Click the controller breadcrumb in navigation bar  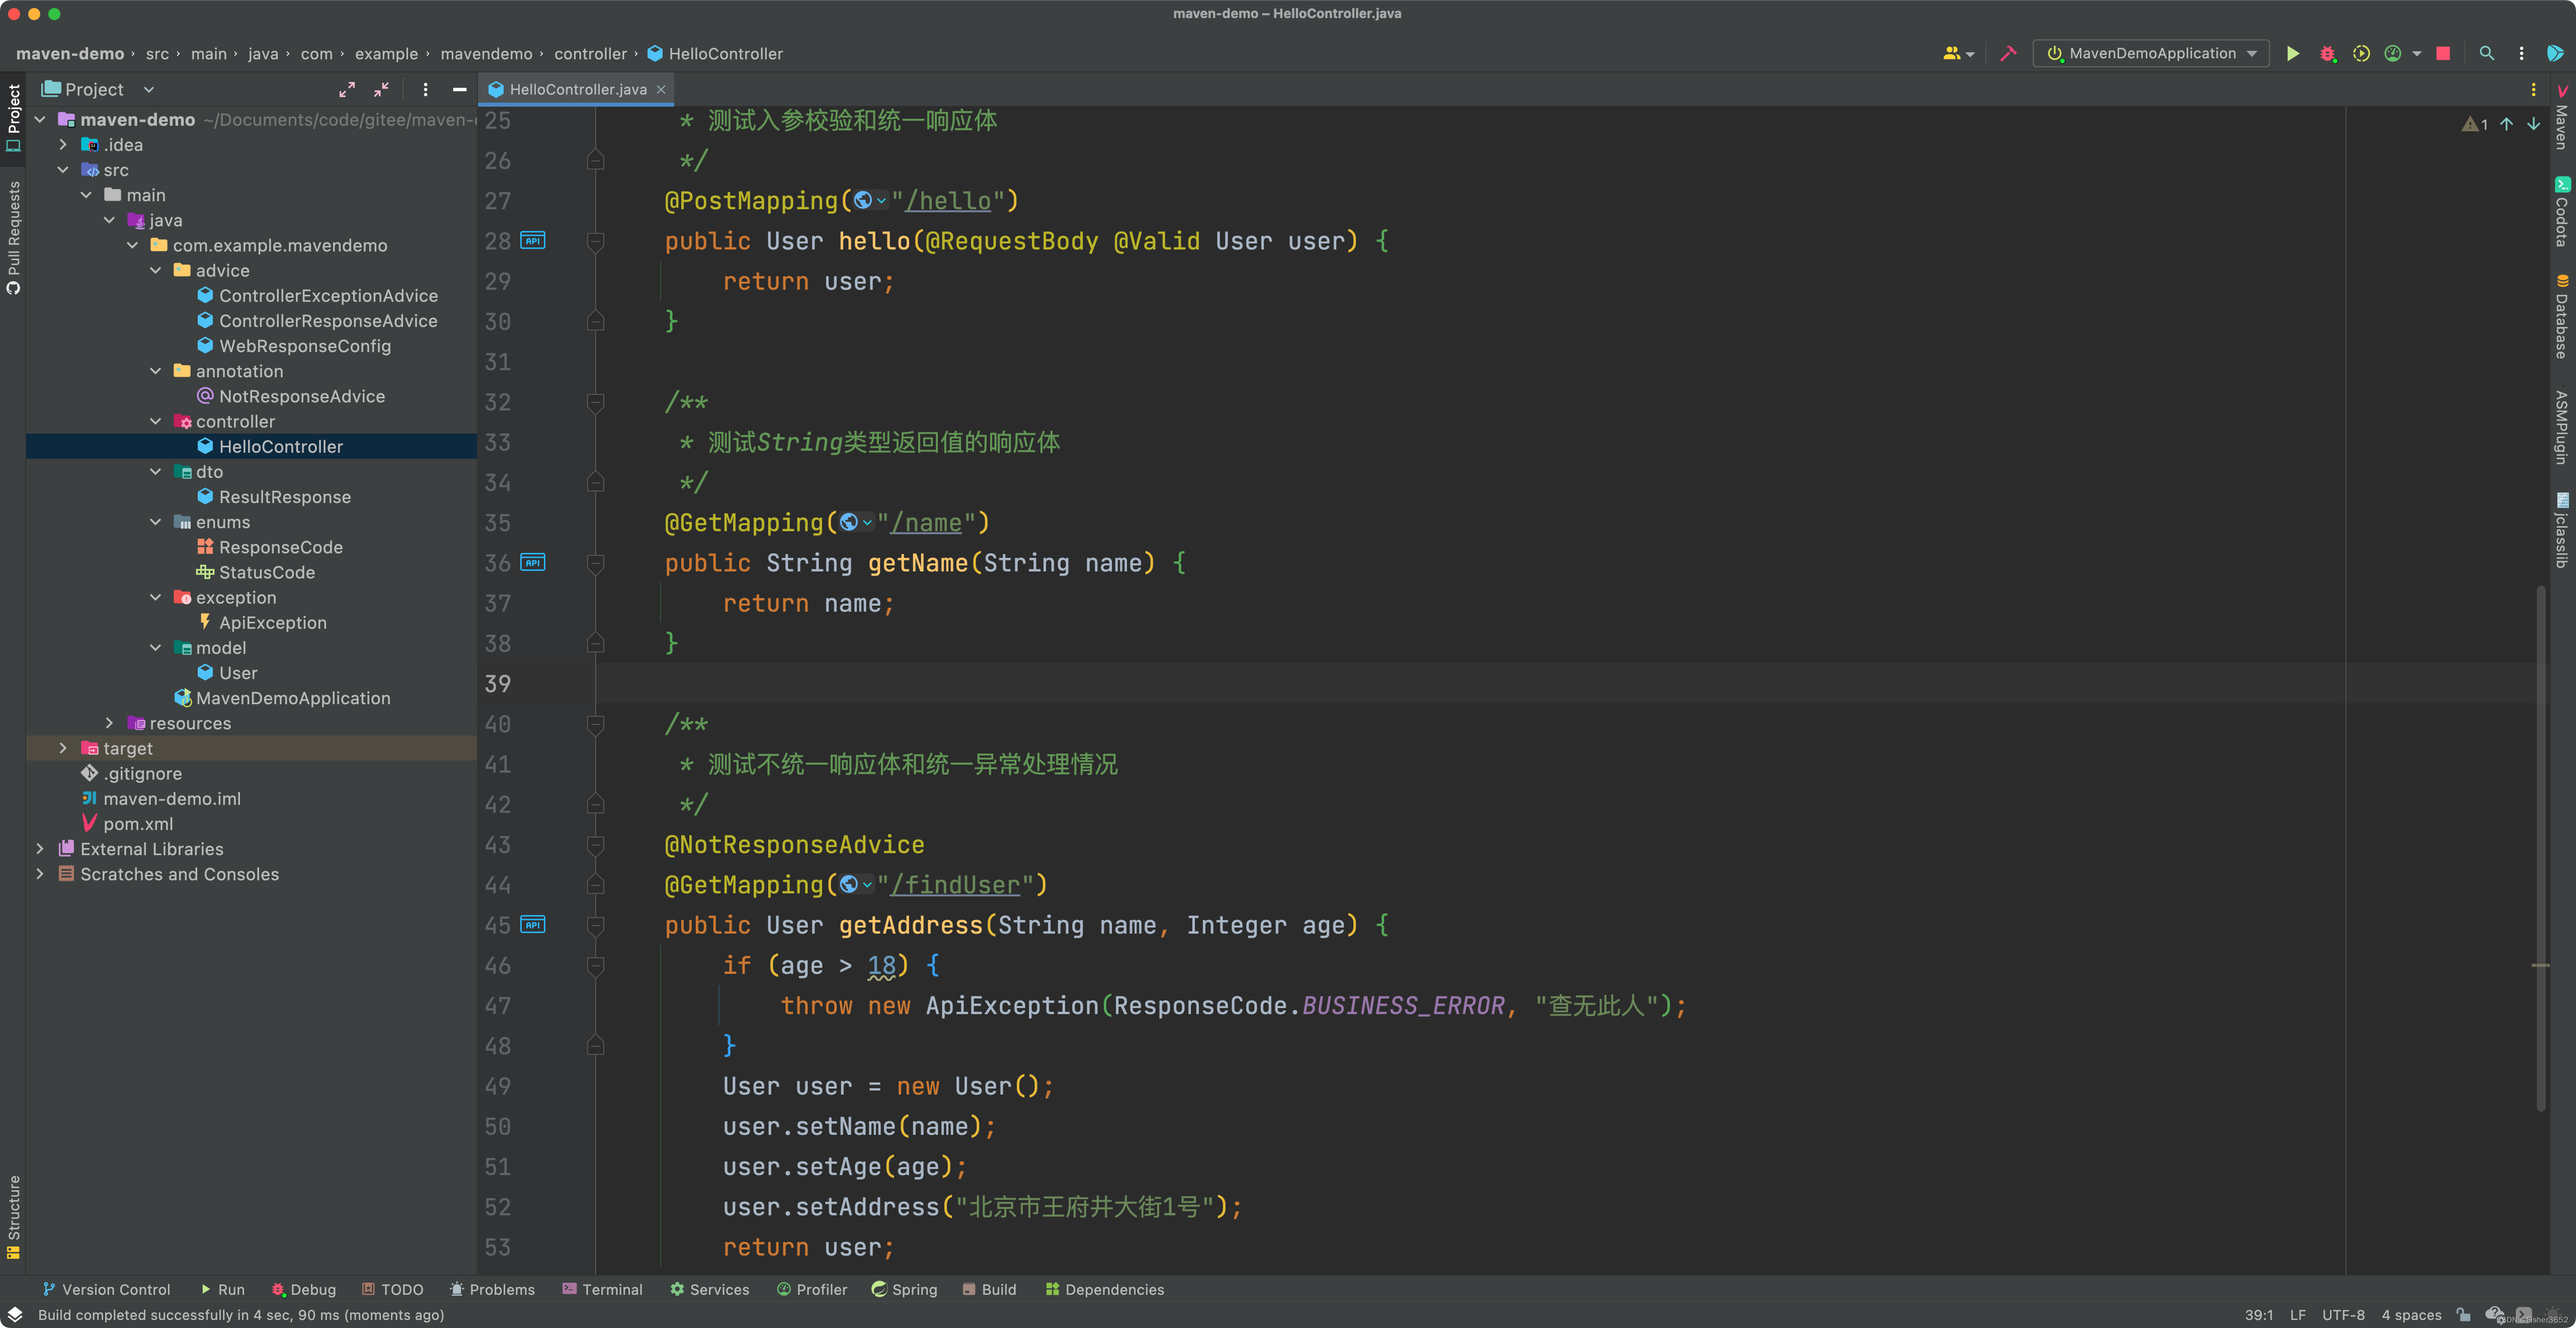click(590, 54)
